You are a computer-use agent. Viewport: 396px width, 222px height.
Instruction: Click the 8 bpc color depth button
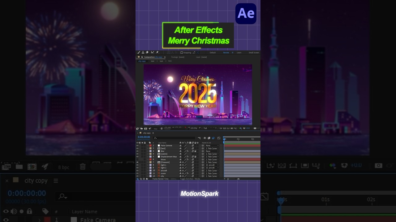[156, 129]
